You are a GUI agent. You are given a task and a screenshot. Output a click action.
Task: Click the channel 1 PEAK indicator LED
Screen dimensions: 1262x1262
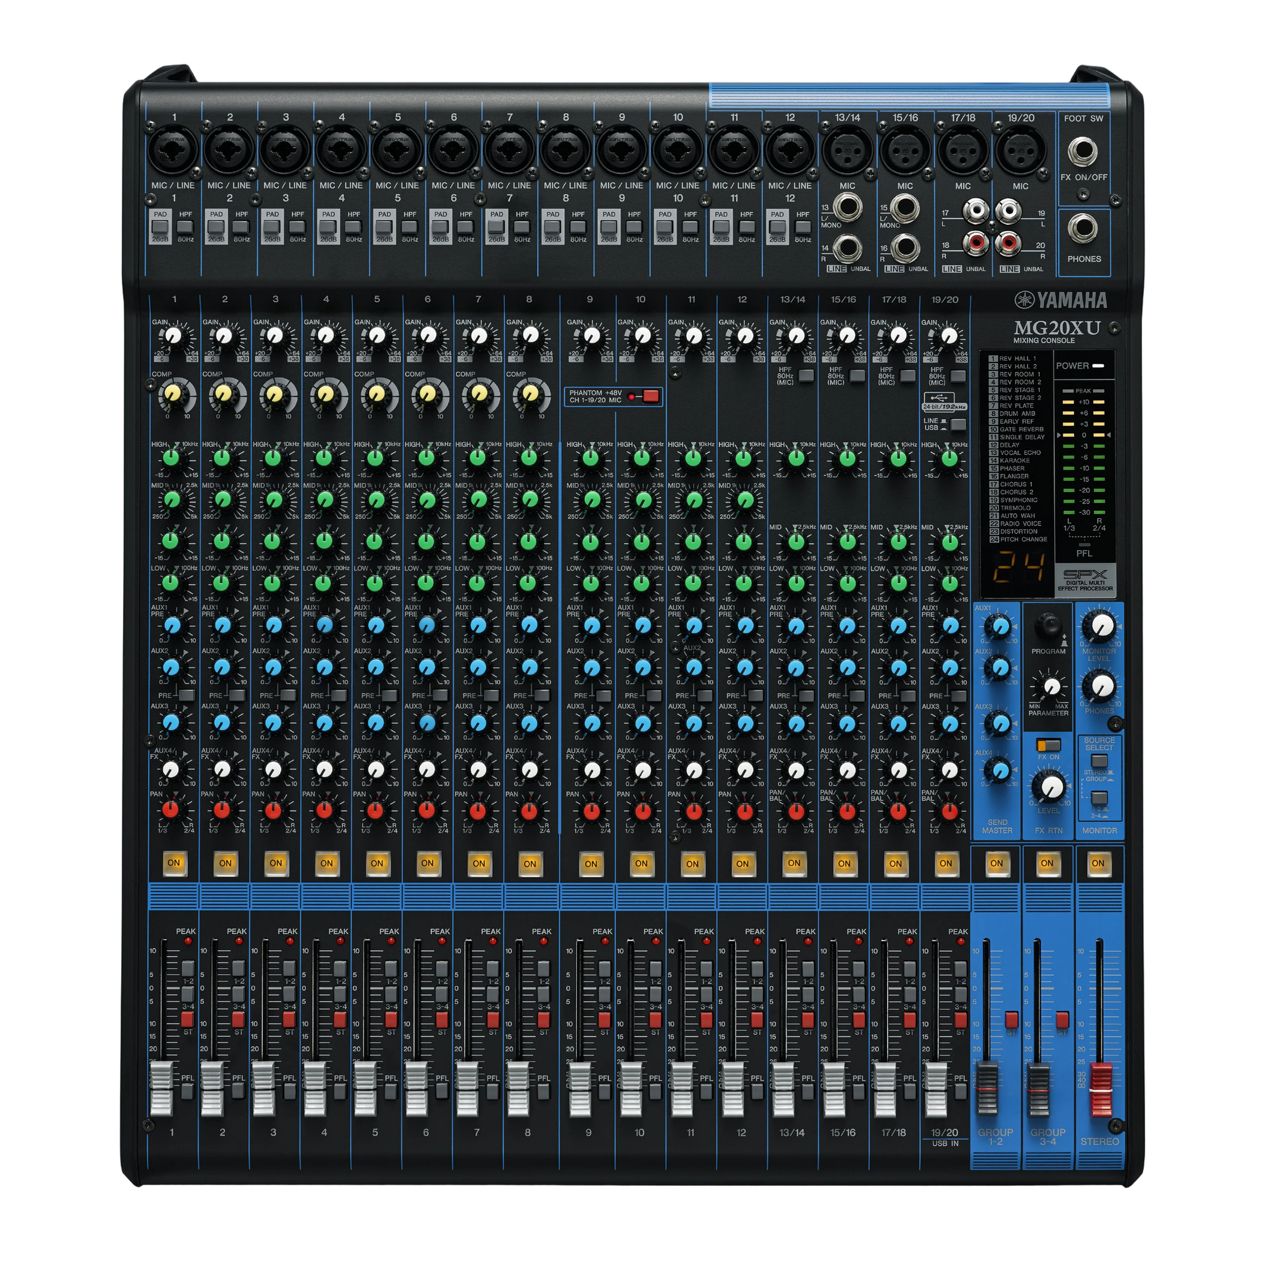point(188,941)
